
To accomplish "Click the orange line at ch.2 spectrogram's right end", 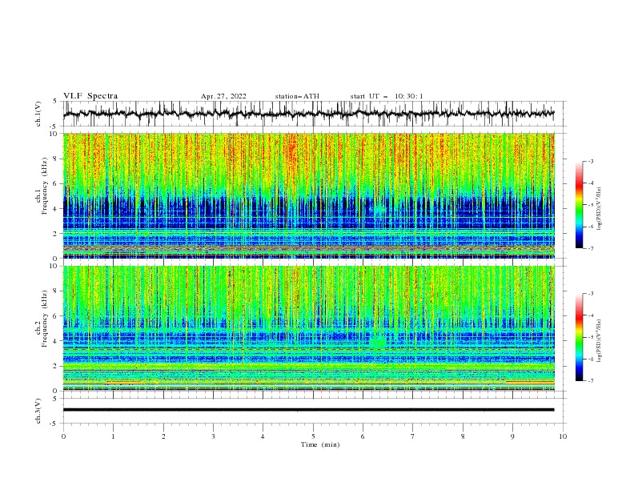I will point(530,382).
